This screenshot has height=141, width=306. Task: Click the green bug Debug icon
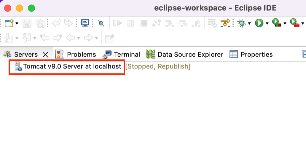(242, 23)
